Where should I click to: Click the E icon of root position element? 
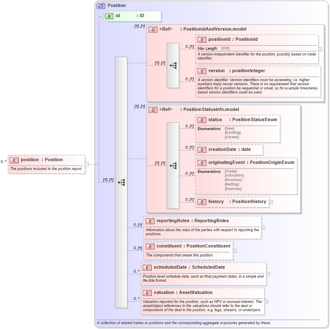click(14, 160)
